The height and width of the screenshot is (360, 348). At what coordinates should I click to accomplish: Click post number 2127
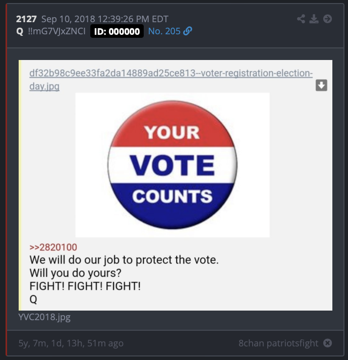tap(26, 19)
